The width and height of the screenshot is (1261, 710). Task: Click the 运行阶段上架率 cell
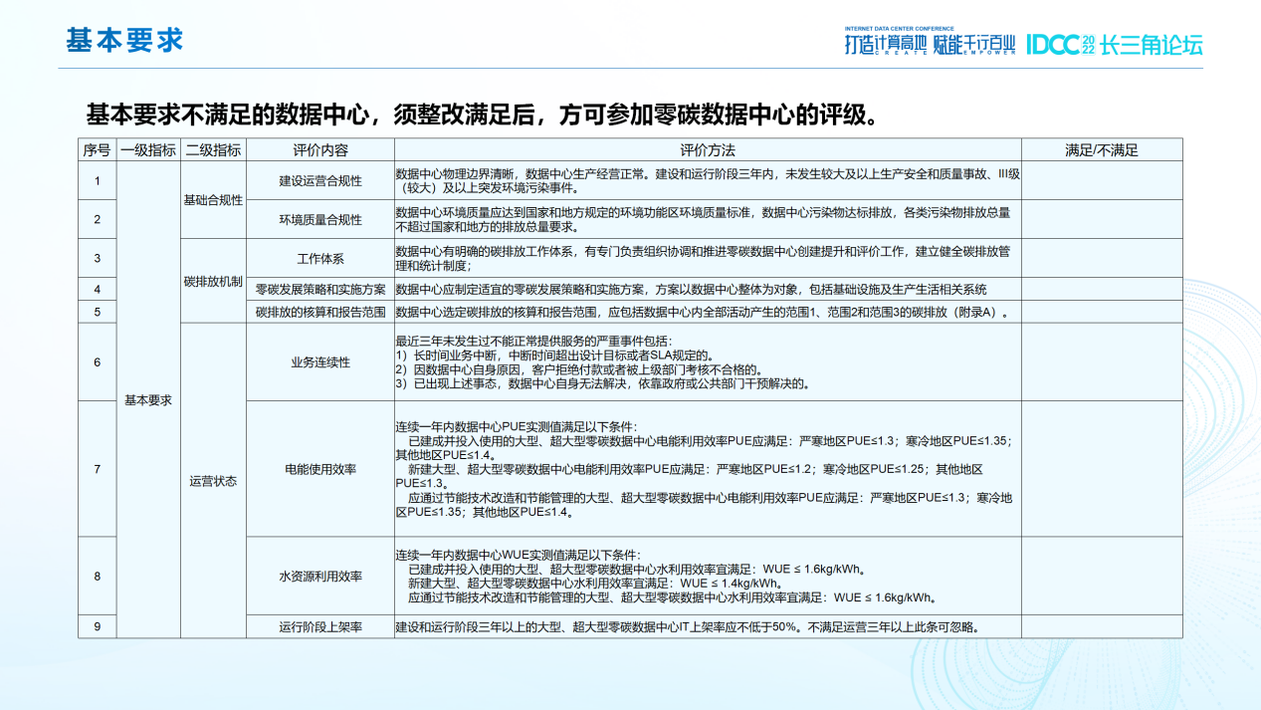320,627
